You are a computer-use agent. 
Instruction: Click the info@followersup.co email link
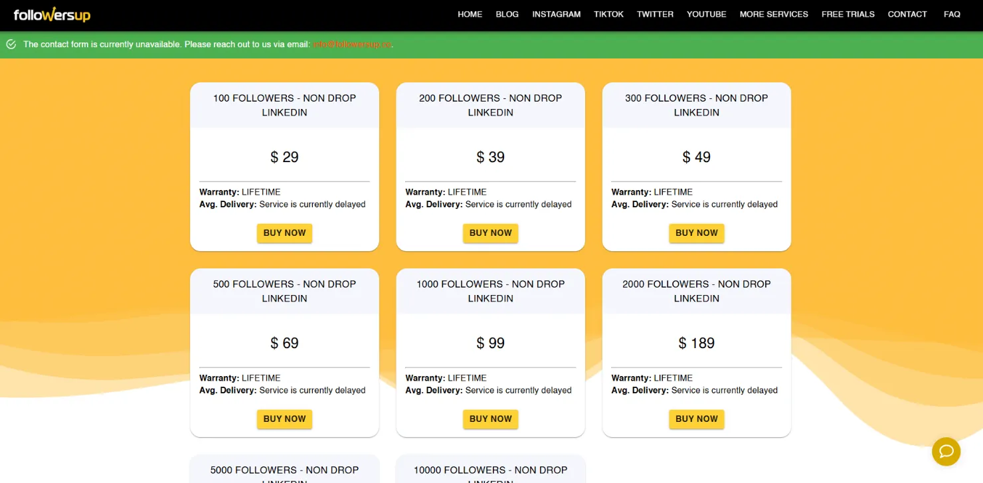pos(352,45)
